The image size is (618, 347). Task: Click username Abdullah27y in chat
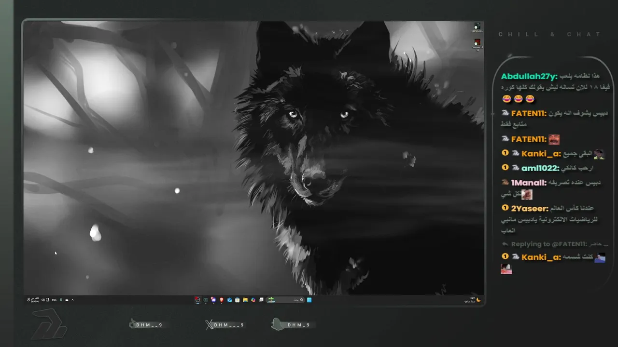(x=529, y=76)
